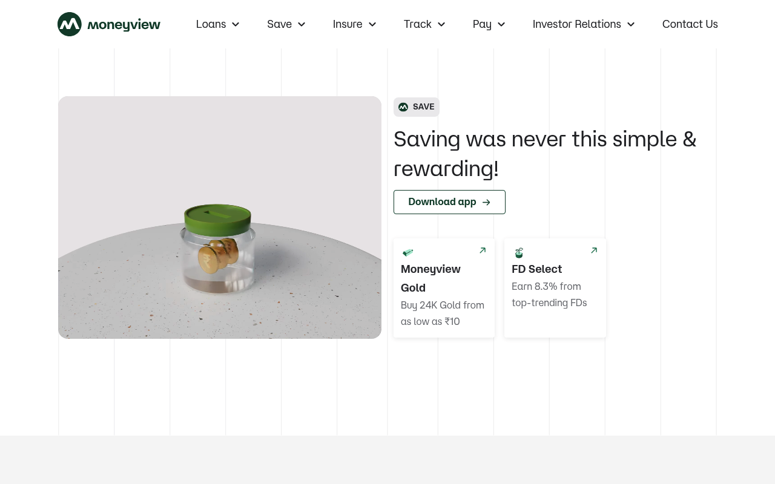Click text 'Buy 24K Gold from as low as ₹10'
Image resolution: width=775 pixels, height=484 pixels.
pyautogui.click(x=443, y=313)
